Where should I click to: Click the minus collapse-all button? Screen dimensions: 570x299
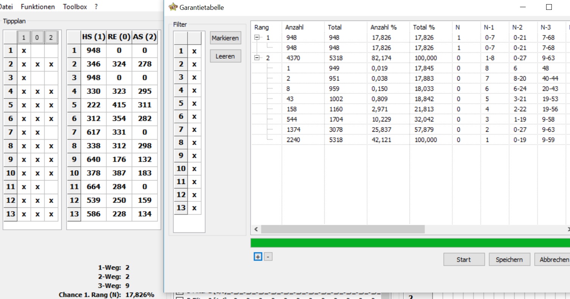[x=268, y=257]
